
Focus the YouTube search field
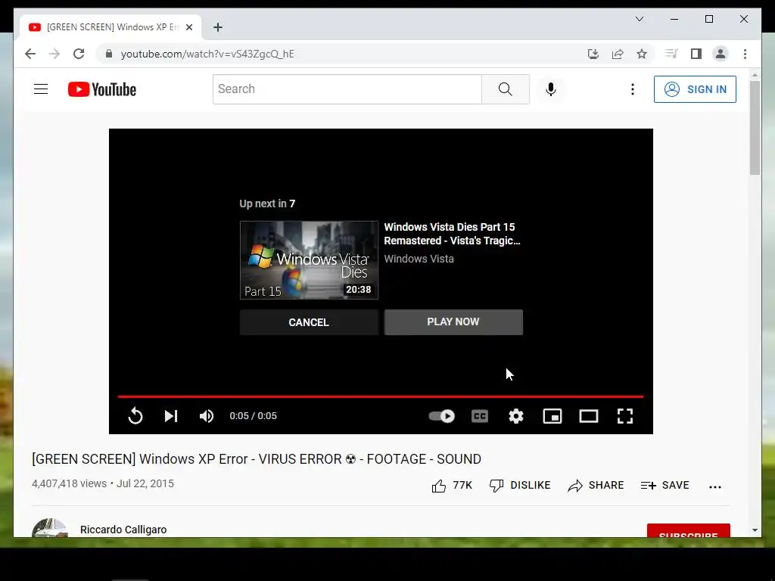pos(347,89)
